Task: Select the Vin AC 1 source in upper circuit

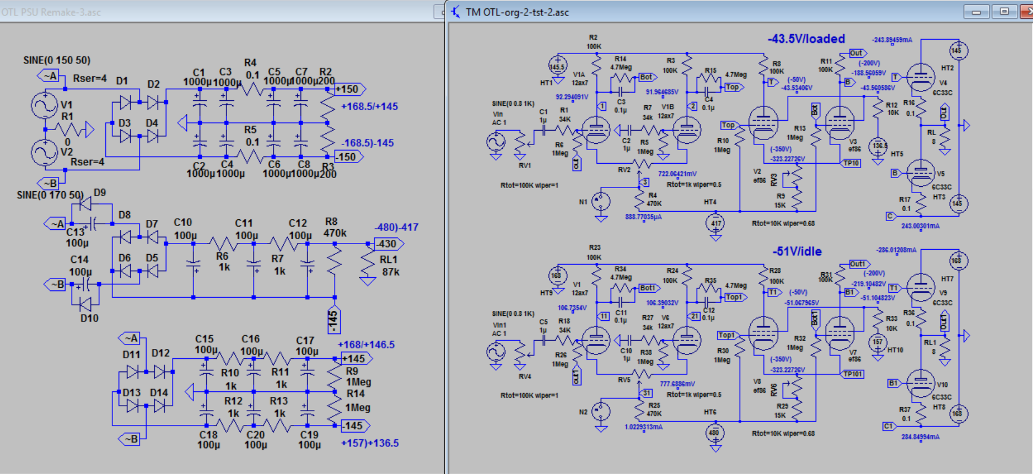Action: point(496,142)
